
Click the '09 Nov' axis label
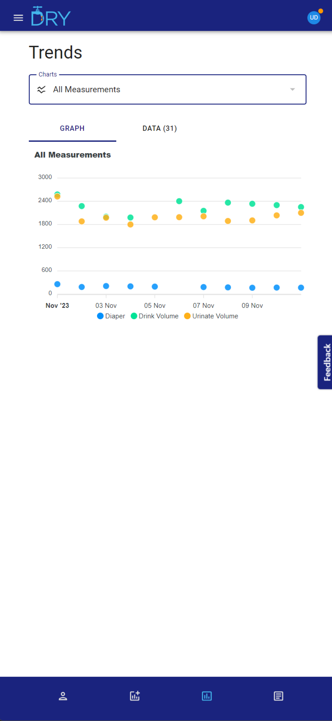(x=252, y=306)
